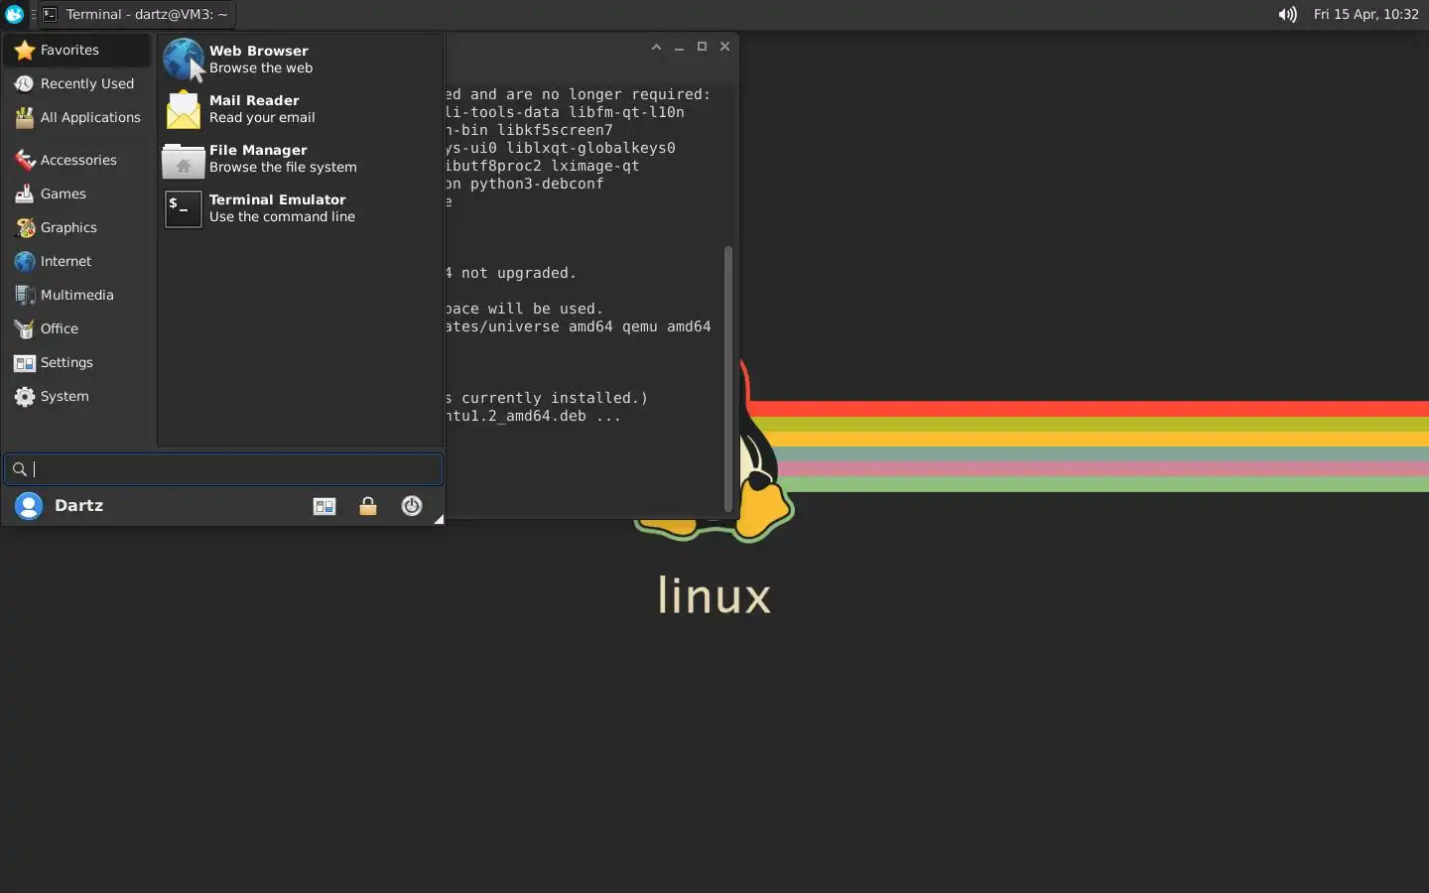Click the menu resize grip at corner
This screenshot has height=893, width=1429.
tap(438, 519)
